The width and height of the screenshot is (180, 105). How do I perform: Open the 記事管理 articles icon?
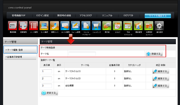point(23,26)
